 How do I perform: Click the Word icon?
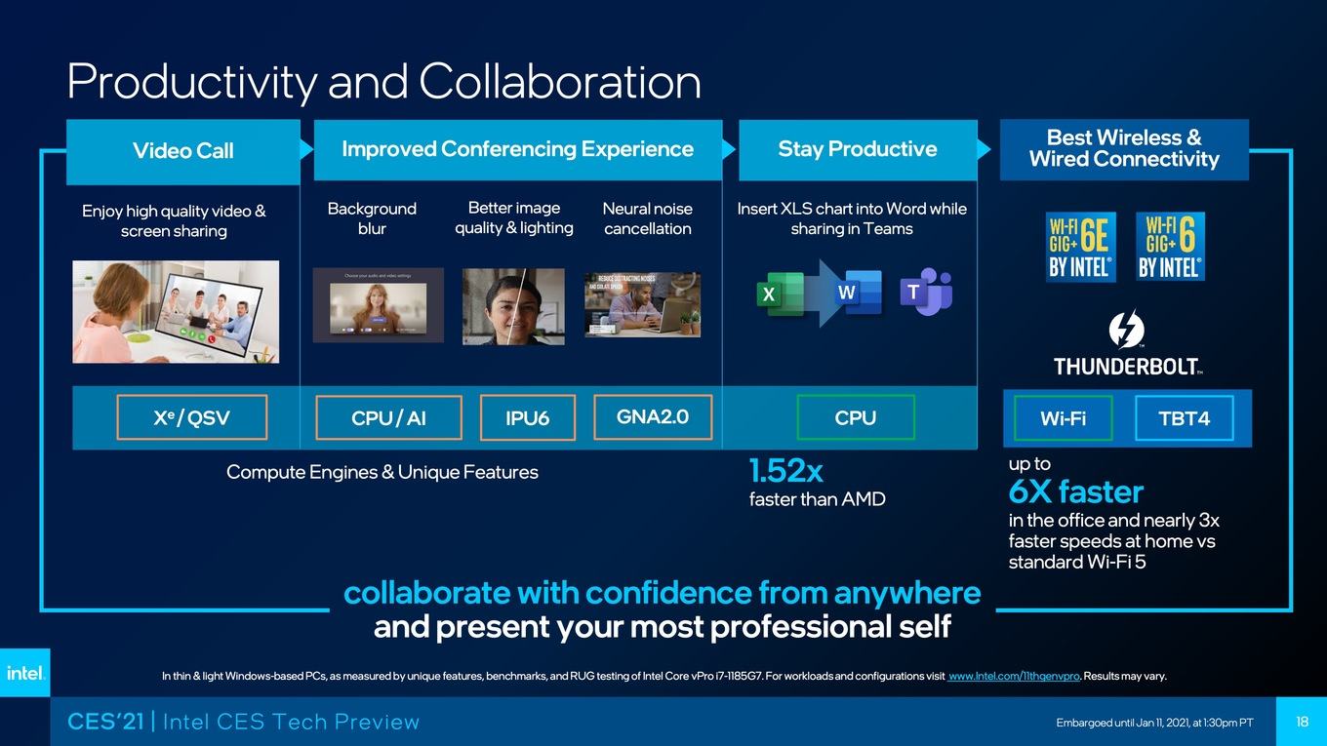tap(858, 293)
